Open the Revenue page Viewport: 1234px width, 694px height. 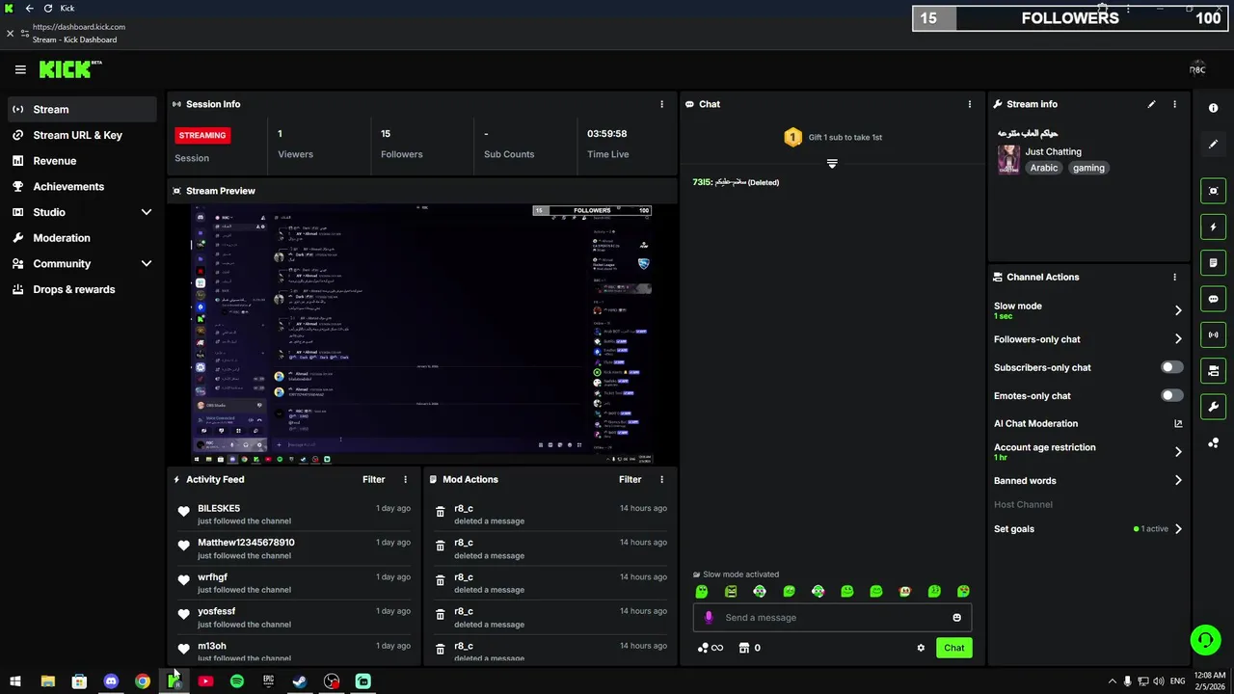(x=82, y=161)
